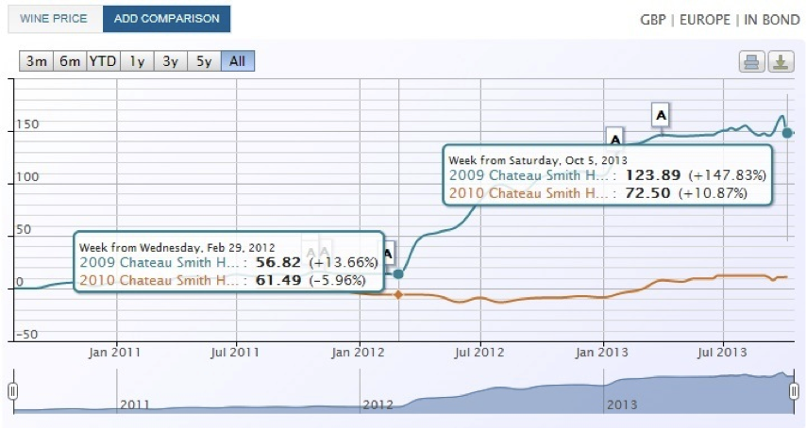Click the A flag beside the February 2012 tooltip
This screenshot has width=806, height=429.
[x=388, y=253]
